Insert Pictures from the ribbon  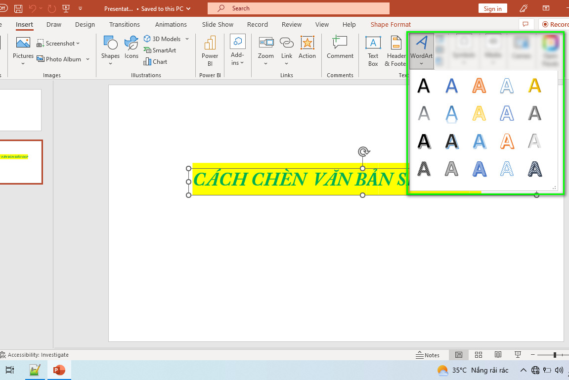click(x=23, y=51)
